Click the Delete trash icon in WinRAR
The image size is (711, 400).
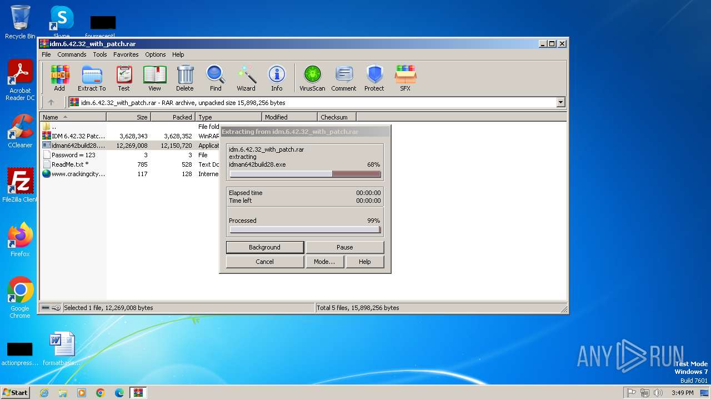click(185, 78)
